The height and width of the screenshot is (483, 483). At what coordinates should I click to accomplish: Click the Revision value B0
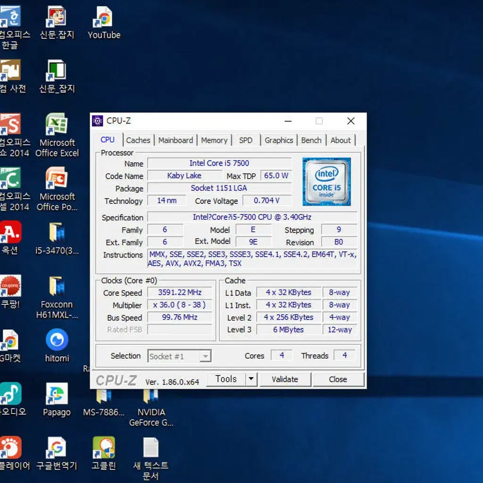339,242
